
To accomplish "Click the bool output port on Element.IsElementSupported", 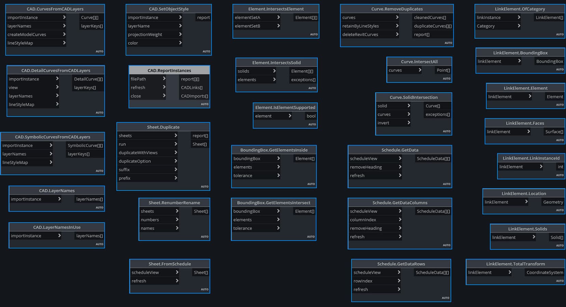I will (x=311, y=116).
